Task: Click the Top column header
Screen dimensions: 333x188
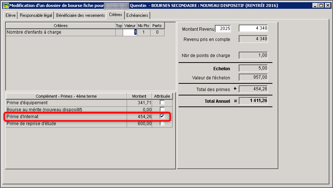Action: click(119, 26)
